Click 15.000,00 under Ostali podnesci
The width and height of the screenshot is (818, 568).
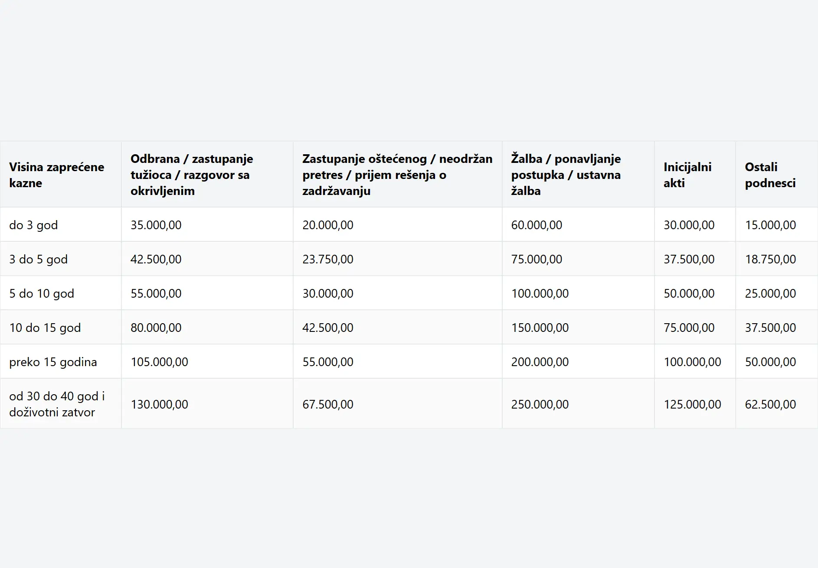tap(771, 225)
